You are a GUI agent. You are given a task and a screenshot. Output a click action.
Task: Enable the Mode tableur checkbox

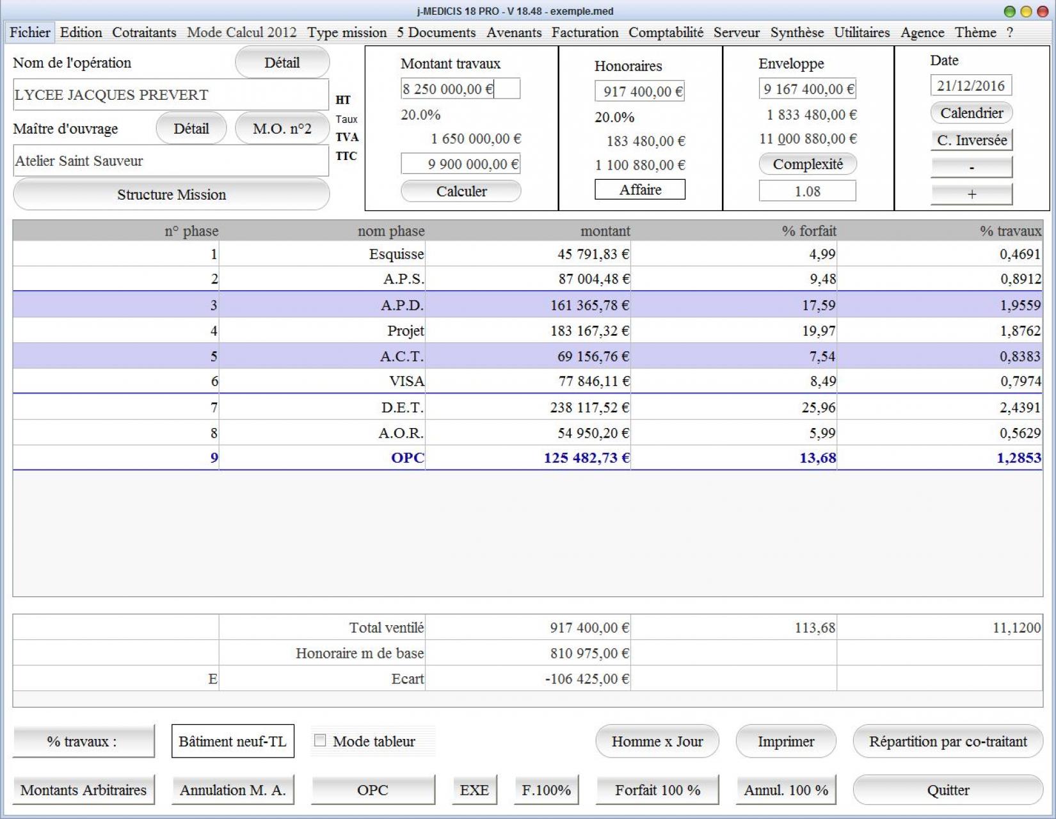(x=320, y=740)
